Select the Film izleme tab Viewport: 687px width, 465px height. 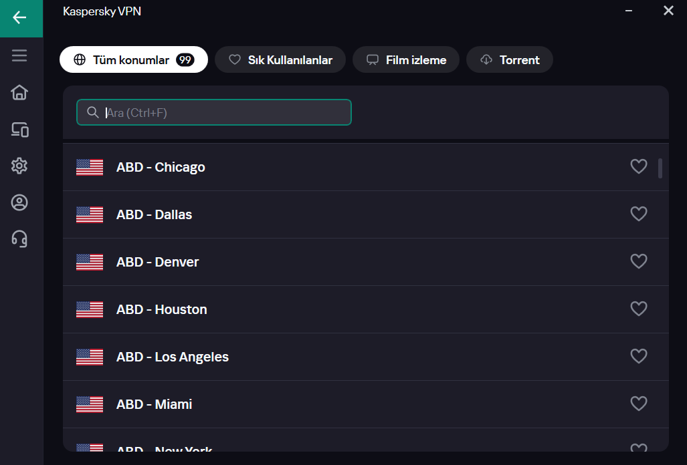[x=406, y=60]
